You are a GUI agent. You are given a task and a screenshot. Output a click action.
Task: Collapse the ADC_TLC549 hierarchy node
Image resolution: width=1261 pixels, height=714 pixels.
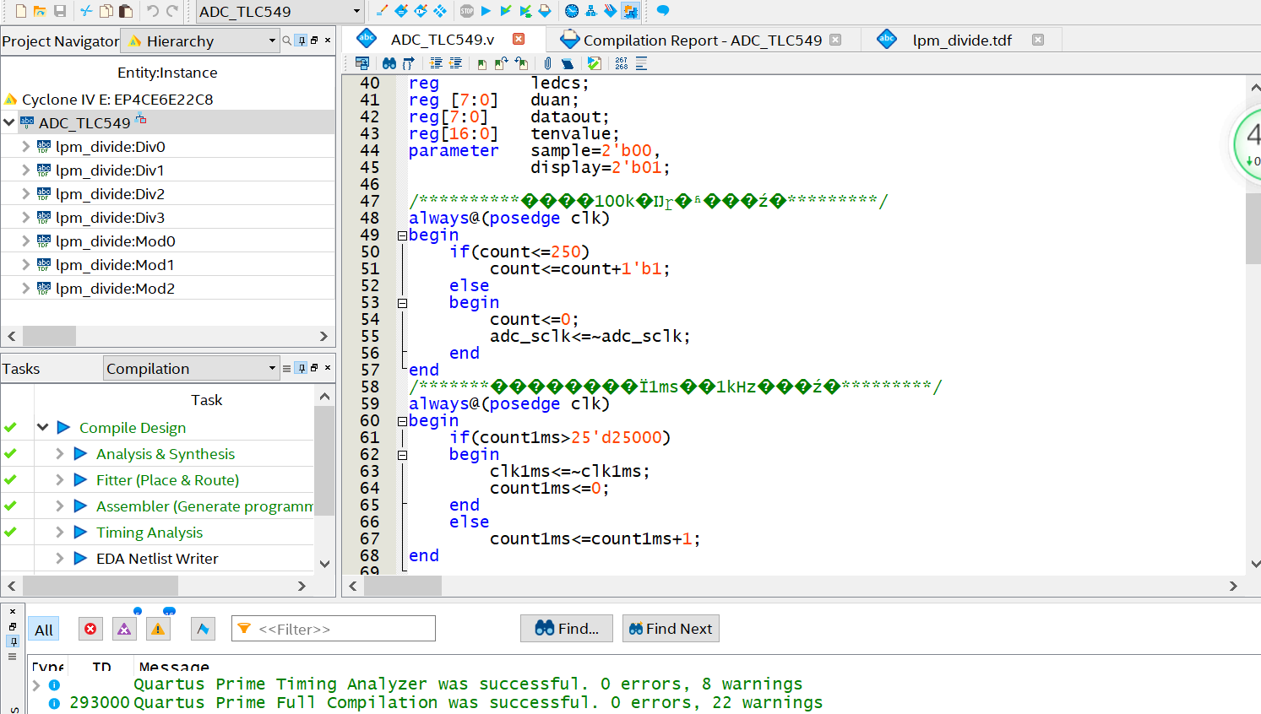(x=9, y=122)
